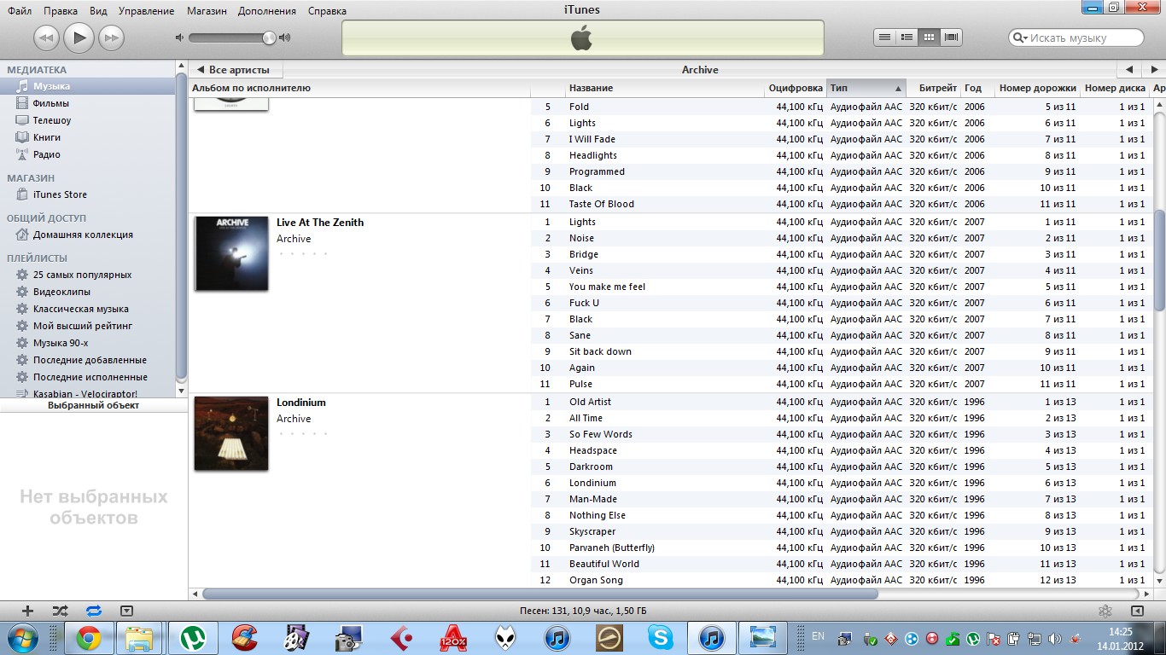Select the Live At The Zenith album cover
The image size is (1166, 655).
point(231,253)
